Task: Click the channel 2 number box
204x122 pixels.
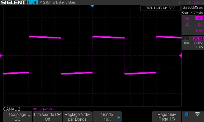Action: click(186, 38)
